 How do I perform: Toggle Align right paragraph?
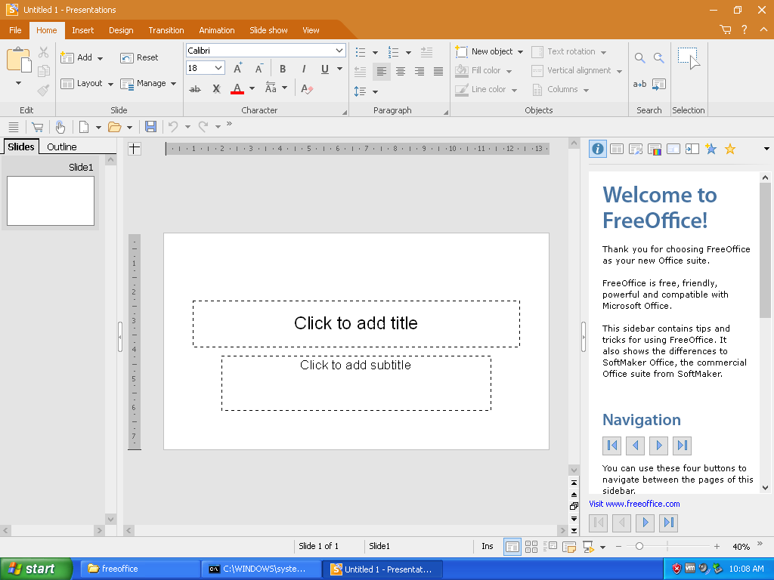pos(420,72)
